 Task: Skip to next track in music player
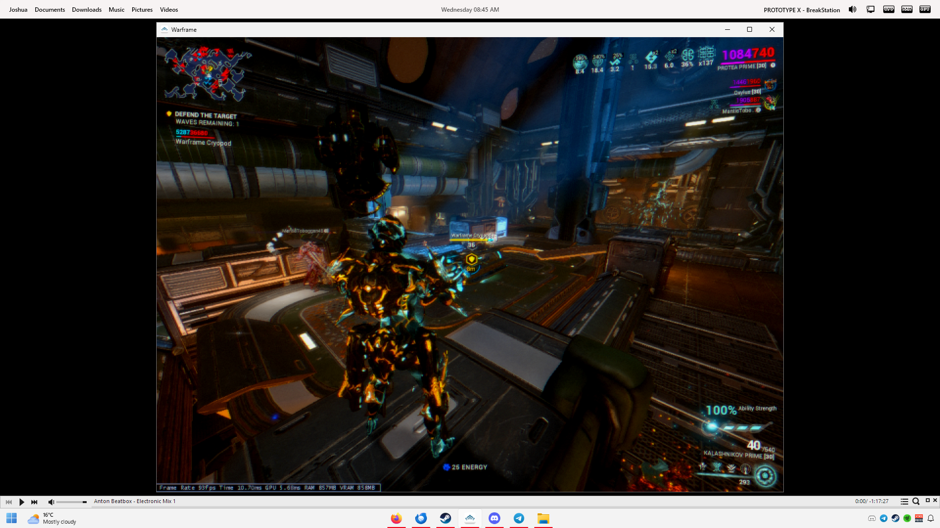point(34,502)
